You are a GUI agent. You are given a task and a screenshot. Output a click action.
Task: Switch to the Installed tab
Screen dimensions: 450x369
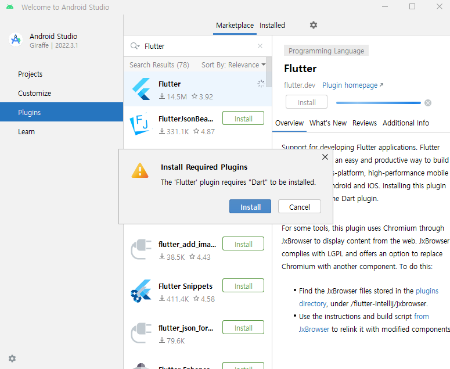(272, 26)
